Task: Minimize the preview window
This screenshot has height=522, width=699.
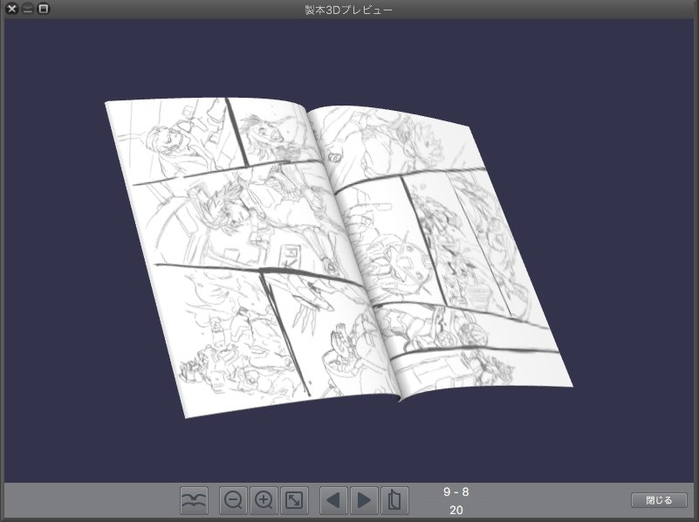Action: (28, 9)
